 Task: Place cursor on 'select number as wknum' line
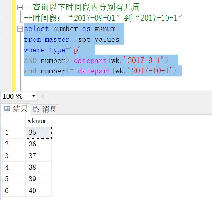point(70,29)
